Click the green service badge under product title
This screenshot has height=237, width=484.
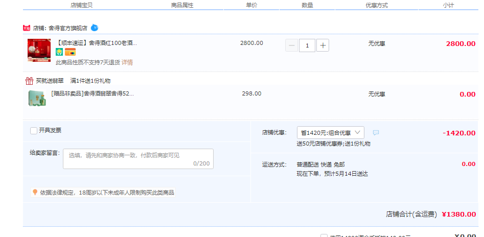point(59,52)
